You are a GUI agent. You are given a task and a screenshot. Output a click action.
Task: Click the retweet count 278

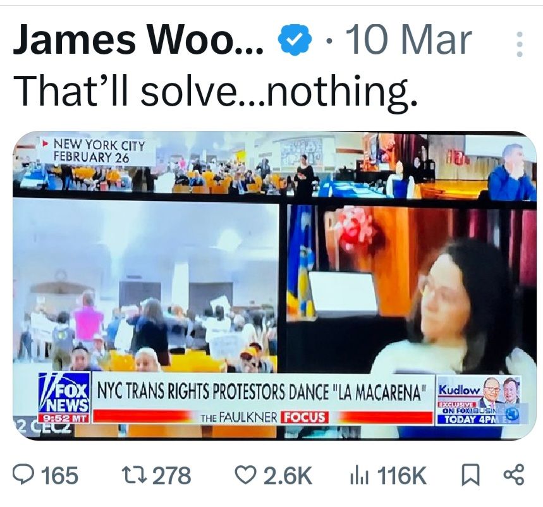pyautogui.click(x=172, y=475)
